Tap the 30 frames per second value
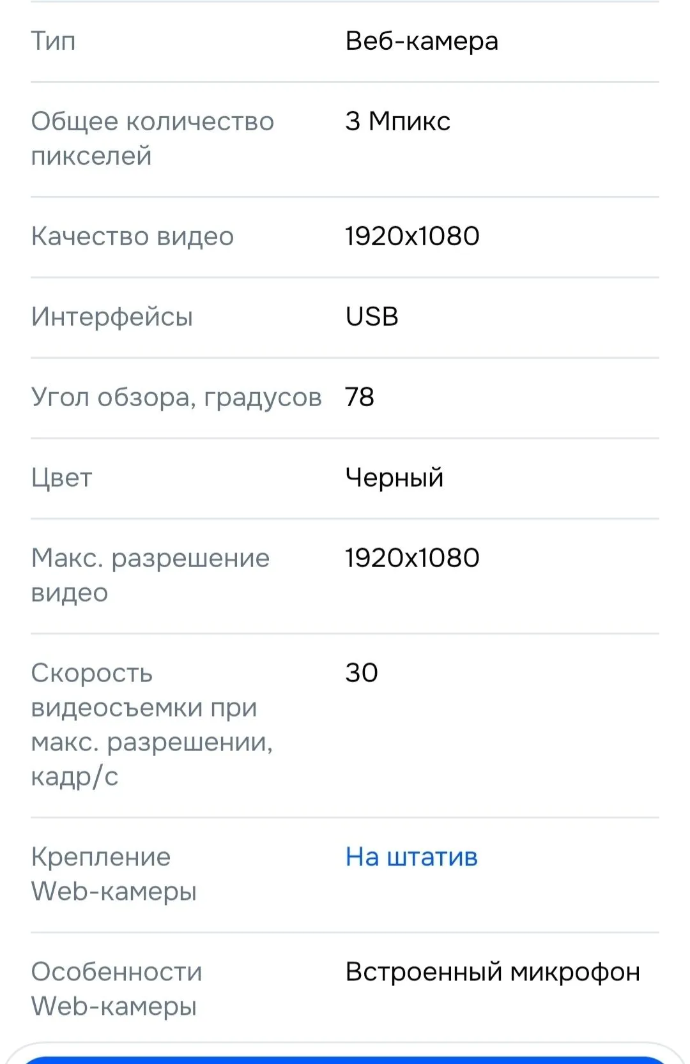The height and width of the screenshot is (1064, 690). click(362, 673)
